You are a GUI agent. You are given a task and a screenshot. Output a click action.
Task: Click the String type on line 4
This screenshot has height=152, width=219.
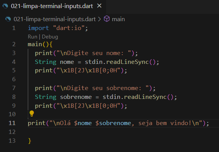click(x=45, y=62)
